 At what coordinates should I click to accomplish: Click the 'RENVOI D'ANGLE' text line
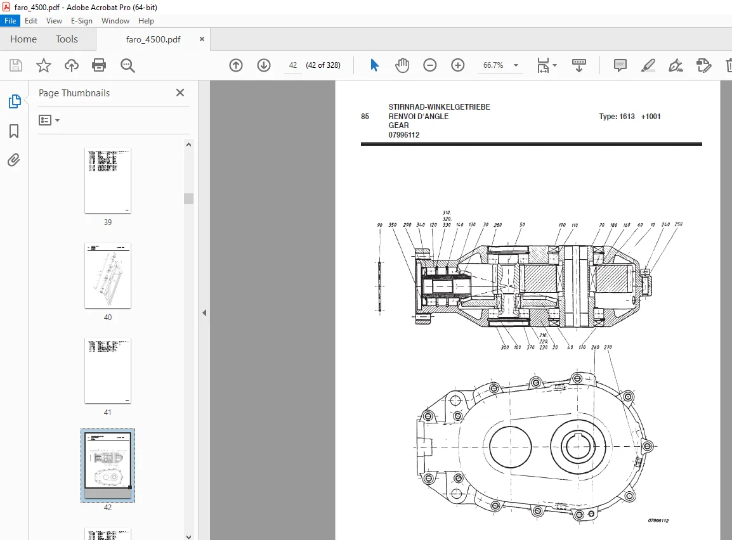[418, 117]
